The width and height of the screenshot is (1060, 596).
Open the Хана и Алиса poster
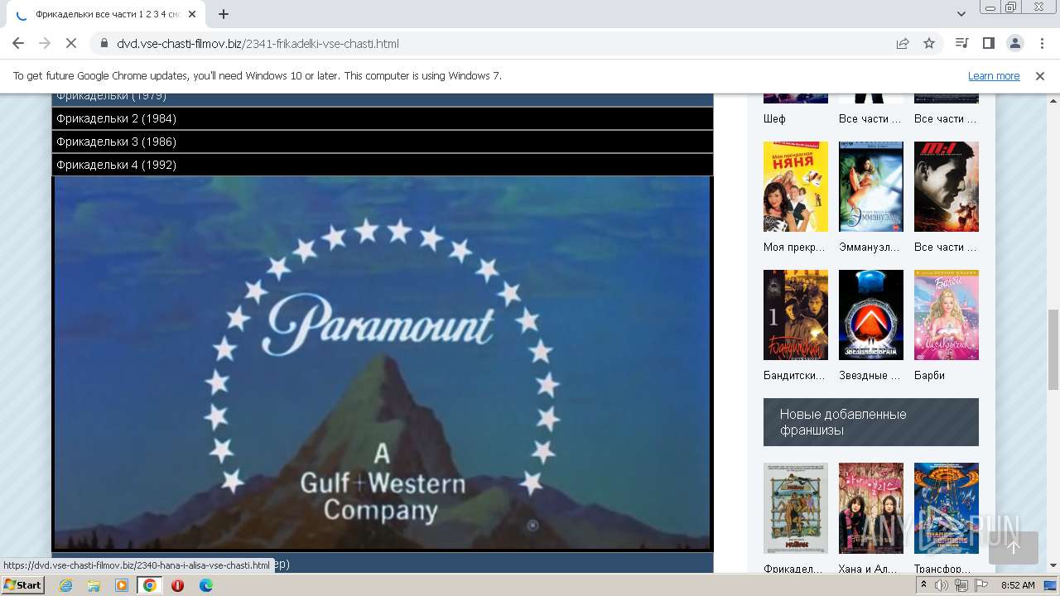point(870,507)
